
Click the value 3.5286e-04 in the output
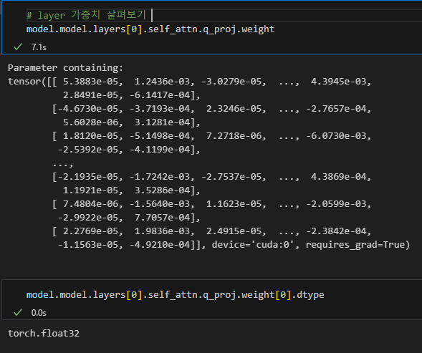click(163, 190)
